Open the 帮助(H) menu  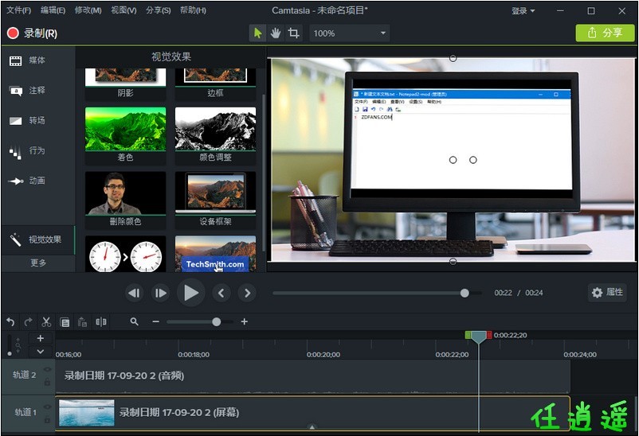click(193, 10)
